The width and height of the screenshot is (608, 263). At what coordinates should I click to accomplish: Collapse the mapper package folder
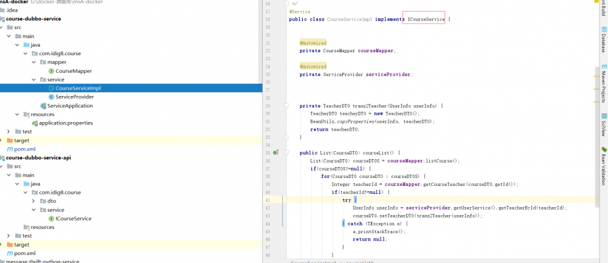click(33, 62)
